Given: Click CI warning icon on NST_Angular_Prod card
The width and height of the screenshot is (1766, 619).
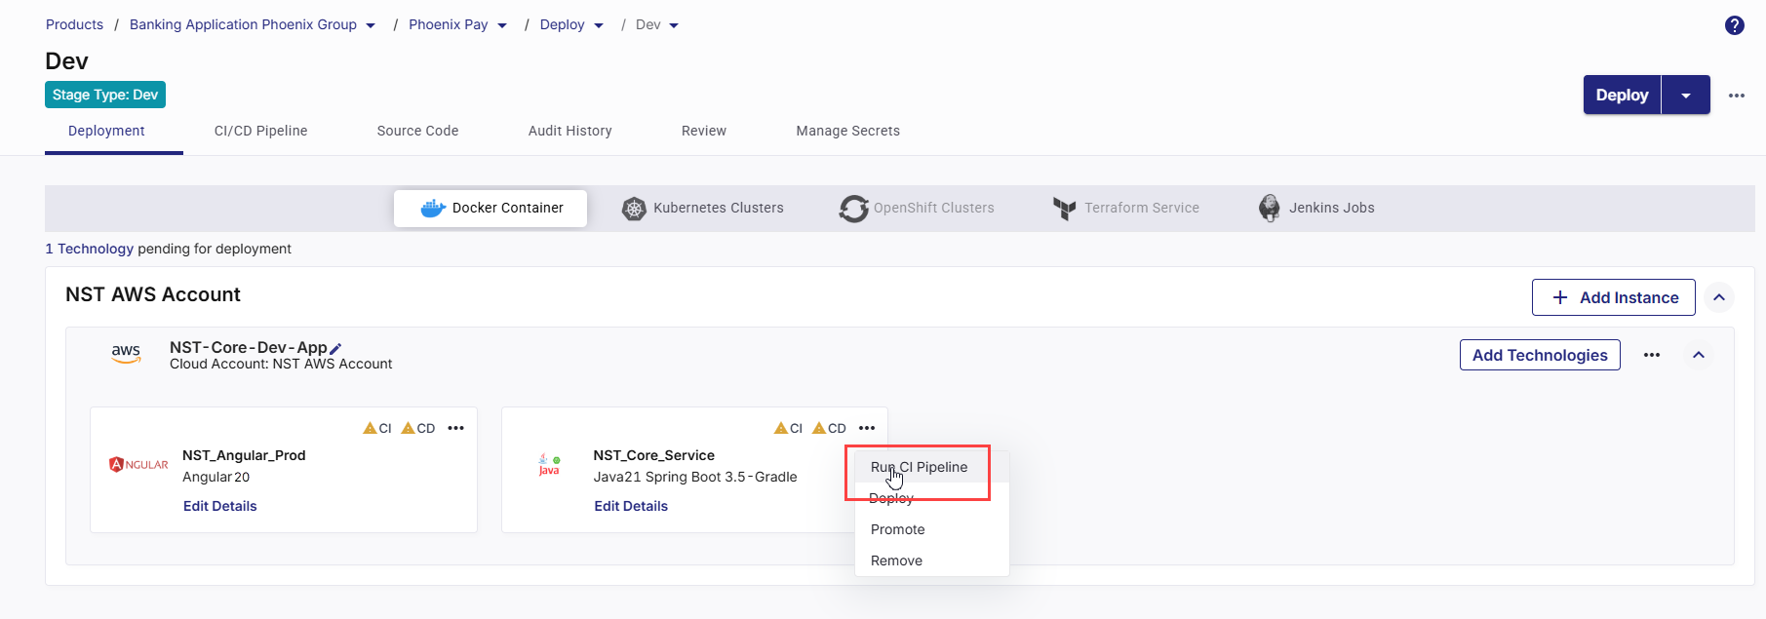Looking at the screenshot, I should [x=371, y=428].
